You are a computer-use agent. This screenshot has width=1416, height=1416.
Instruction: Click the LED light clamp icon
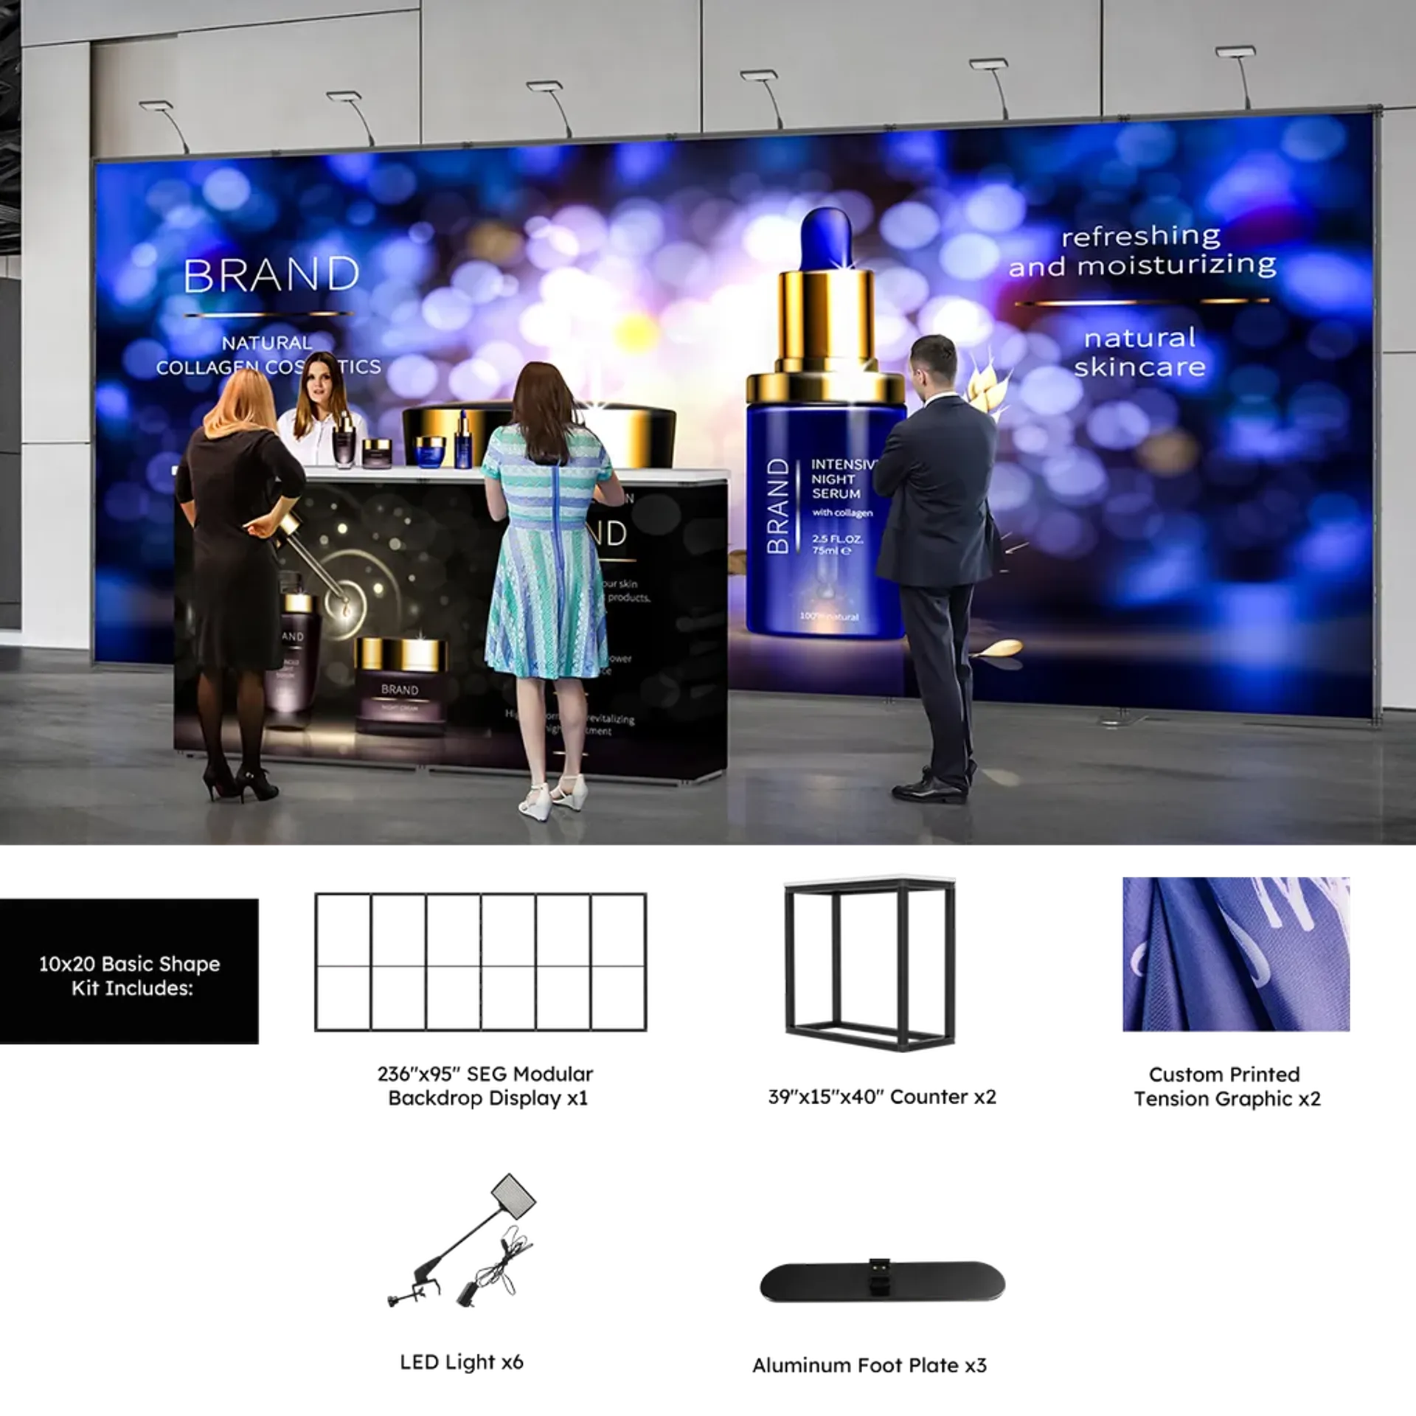tap(462, 1241)
